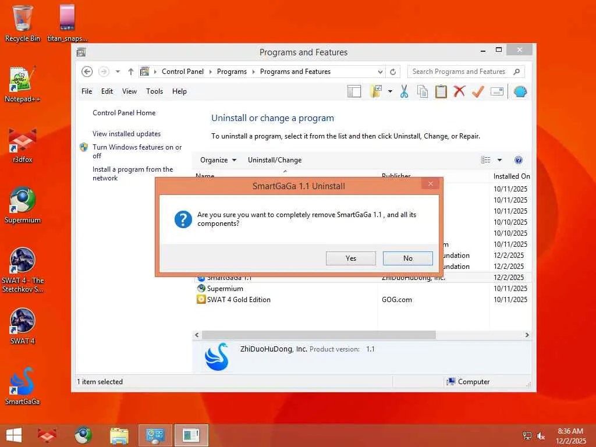
Task: Click the right scroll arrow of list
Action: (x=527, y=335)
